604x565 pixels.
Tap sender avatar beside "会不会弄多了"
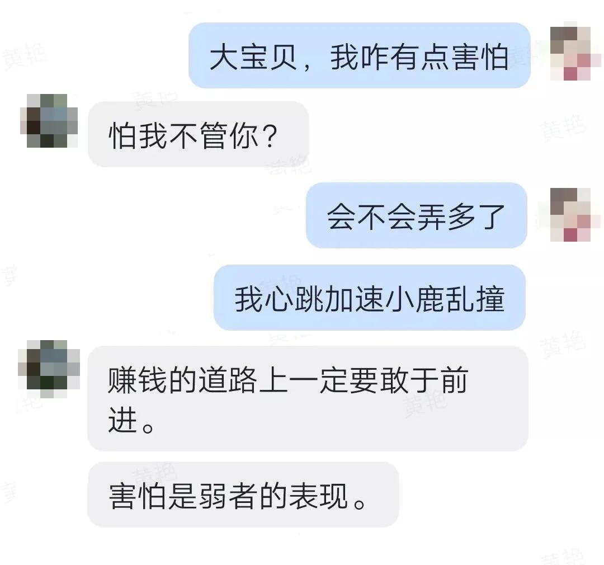570,215
